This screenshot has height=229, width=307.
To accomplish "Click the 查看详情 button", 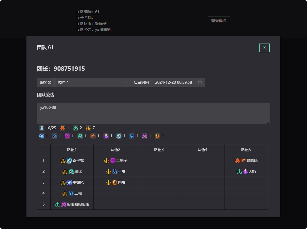I will coord(219,21).
